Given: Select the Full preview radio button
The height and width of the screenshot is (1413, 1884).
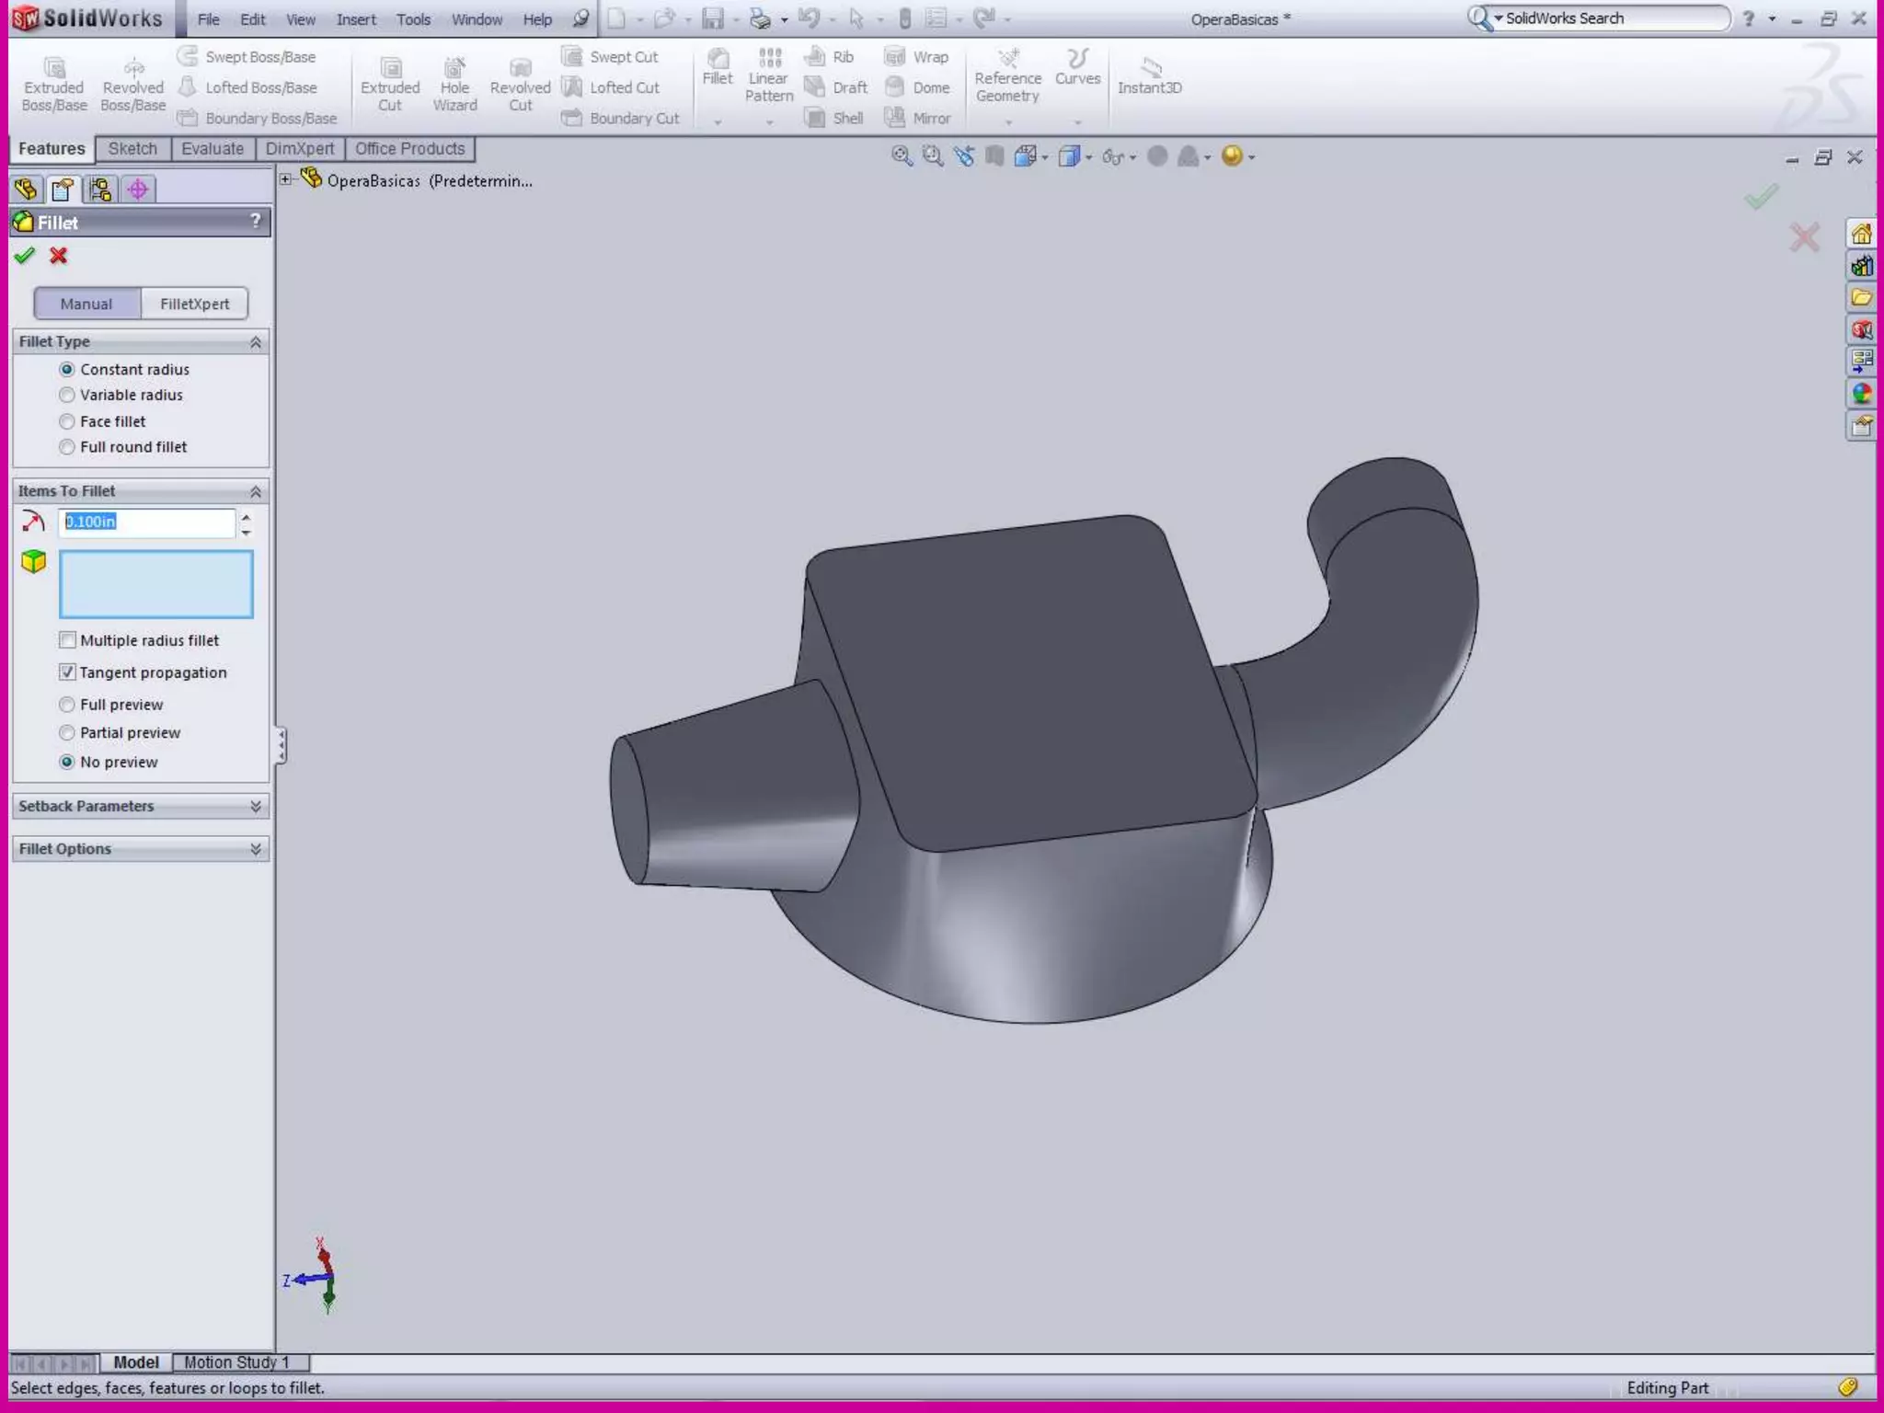Looking at the screenshot, I should 67,705.
